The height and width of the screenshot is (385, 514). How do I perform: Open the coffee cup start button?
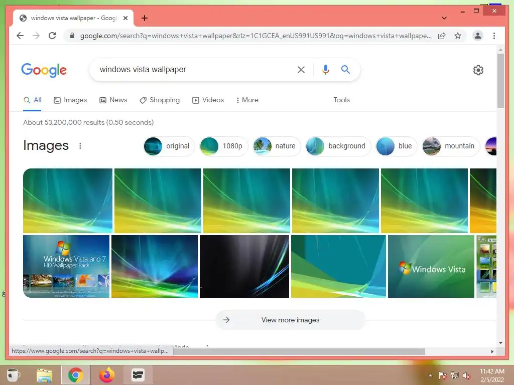pos(13,375)
